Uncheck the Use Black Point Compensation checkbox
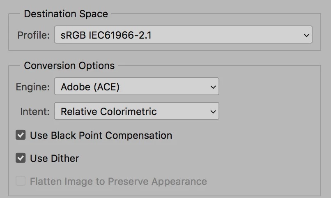This screenshot has width=331, height=198. tap(21, 135)
